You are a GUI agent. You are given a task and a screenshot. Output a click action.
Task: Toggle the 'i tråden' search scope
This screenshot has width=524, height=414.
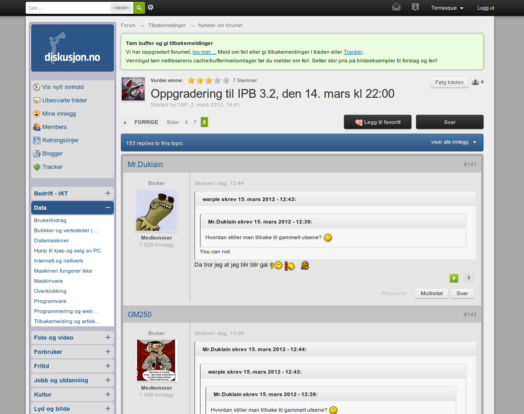[x=121, y=8]
